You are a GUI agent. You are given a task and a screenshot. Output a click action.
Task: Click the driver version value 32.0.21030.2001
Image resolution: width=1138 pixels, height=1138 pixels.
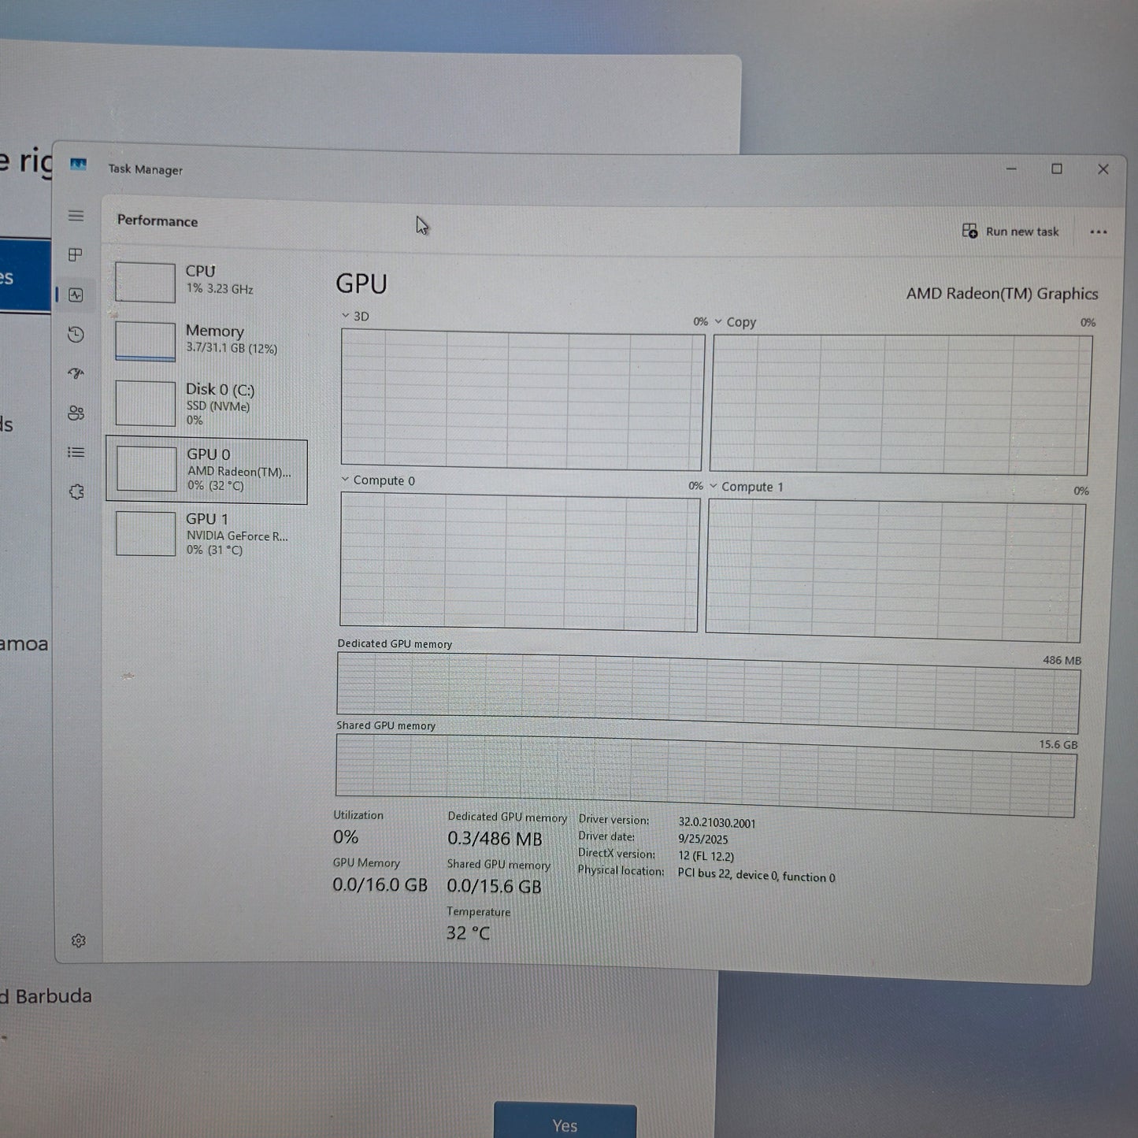[717, 823]
